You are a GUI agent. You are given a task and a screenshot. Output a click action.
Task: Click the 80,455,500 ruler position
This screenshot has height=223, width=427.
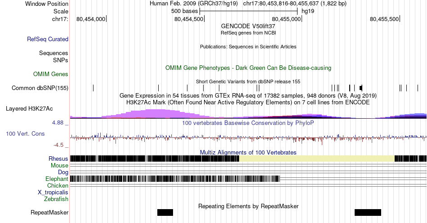384,19
